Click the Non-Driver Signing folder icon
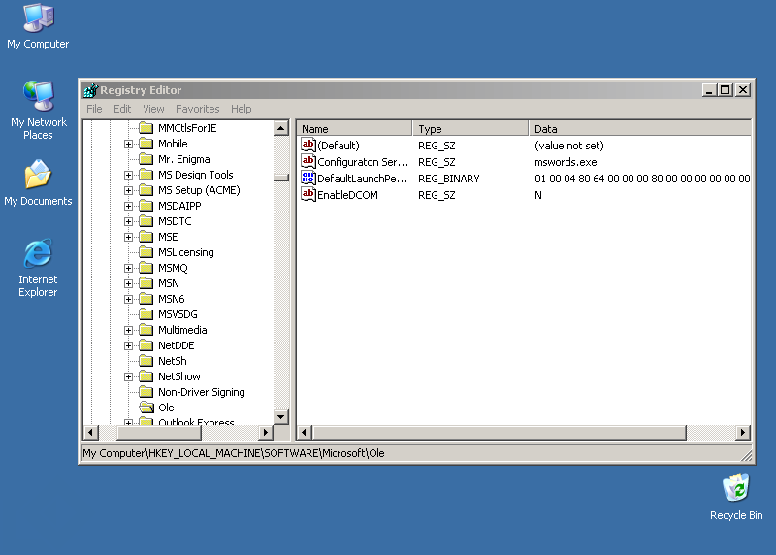Viewport: 776px width, 555px height. pyautogui.click(x=146, y=392)
